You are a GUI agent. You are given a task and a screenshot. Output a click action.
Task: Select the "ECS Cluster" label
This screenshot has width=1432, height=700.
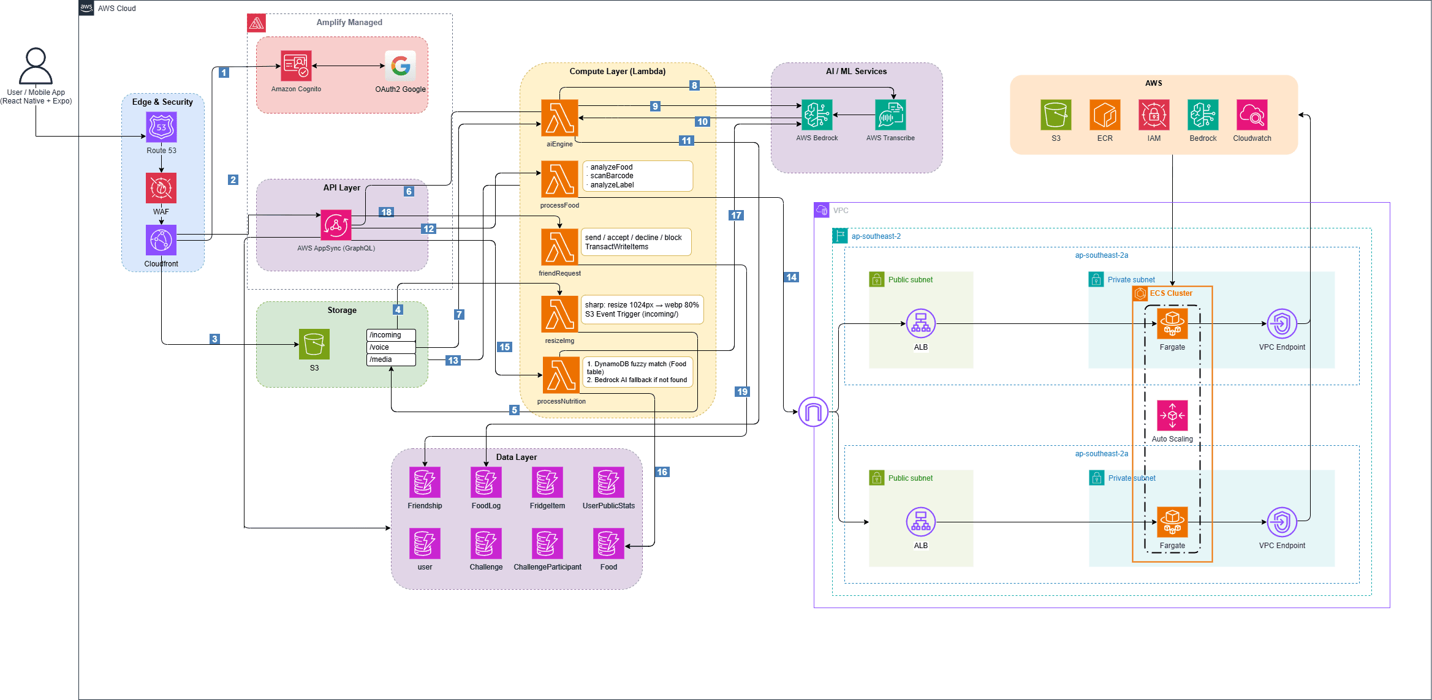pos(1171,293)
